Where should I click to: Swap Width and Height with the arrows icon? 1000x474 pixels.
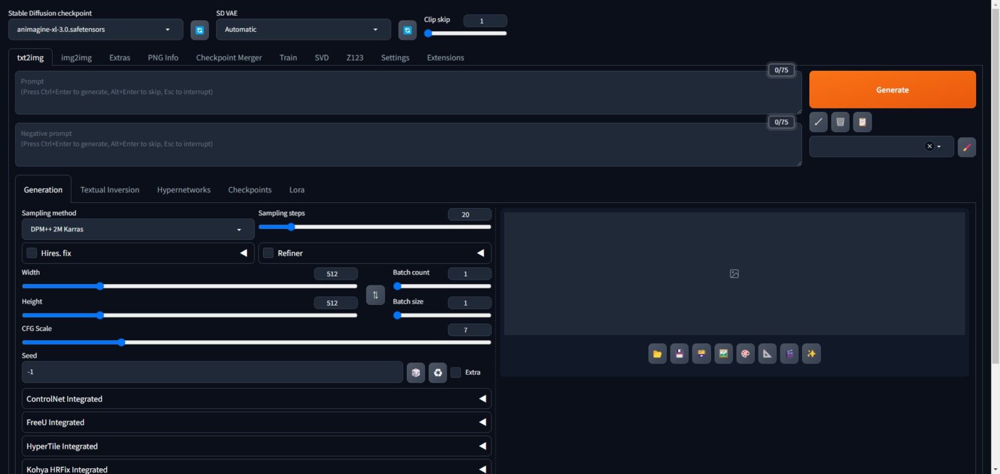pos(375,295)
